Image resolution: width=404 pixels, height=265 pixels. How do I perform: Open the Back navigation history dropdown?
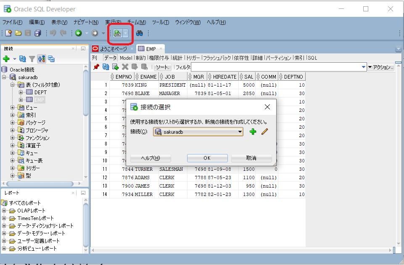(x=87, y=33)
